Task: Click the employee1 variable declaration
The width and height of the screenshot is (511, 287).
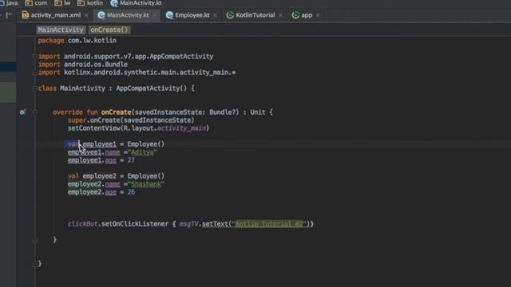Action: pos(99,144)
